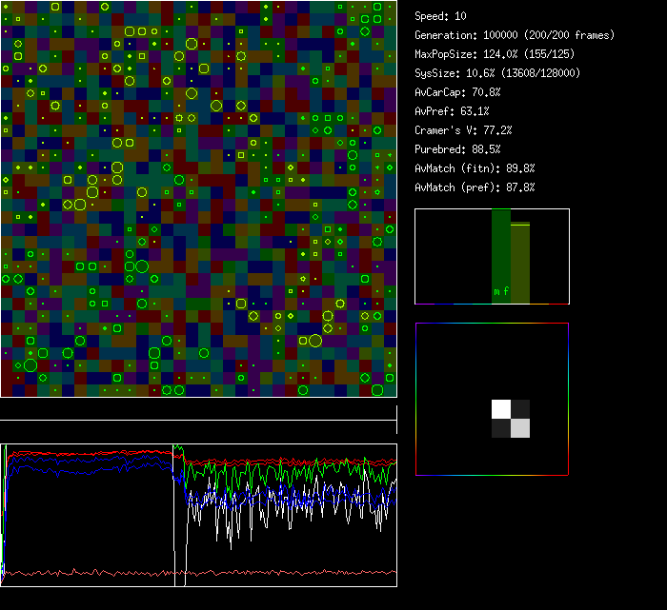This screenshot has height=610, width=667.
Task: Click the 'f' label under the bar chart
Action: (507, 291)
